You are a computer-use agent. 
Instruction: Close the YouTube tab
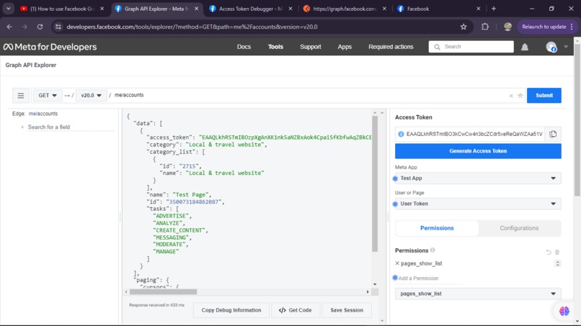click(102, 9)
